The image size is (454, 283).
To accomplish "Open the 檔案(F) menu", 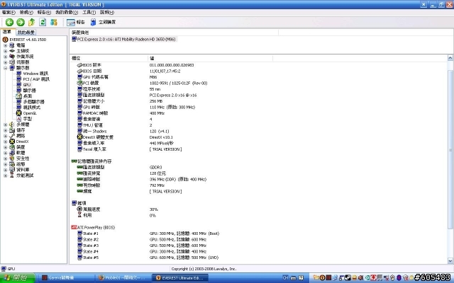I will tap(9, 13).
